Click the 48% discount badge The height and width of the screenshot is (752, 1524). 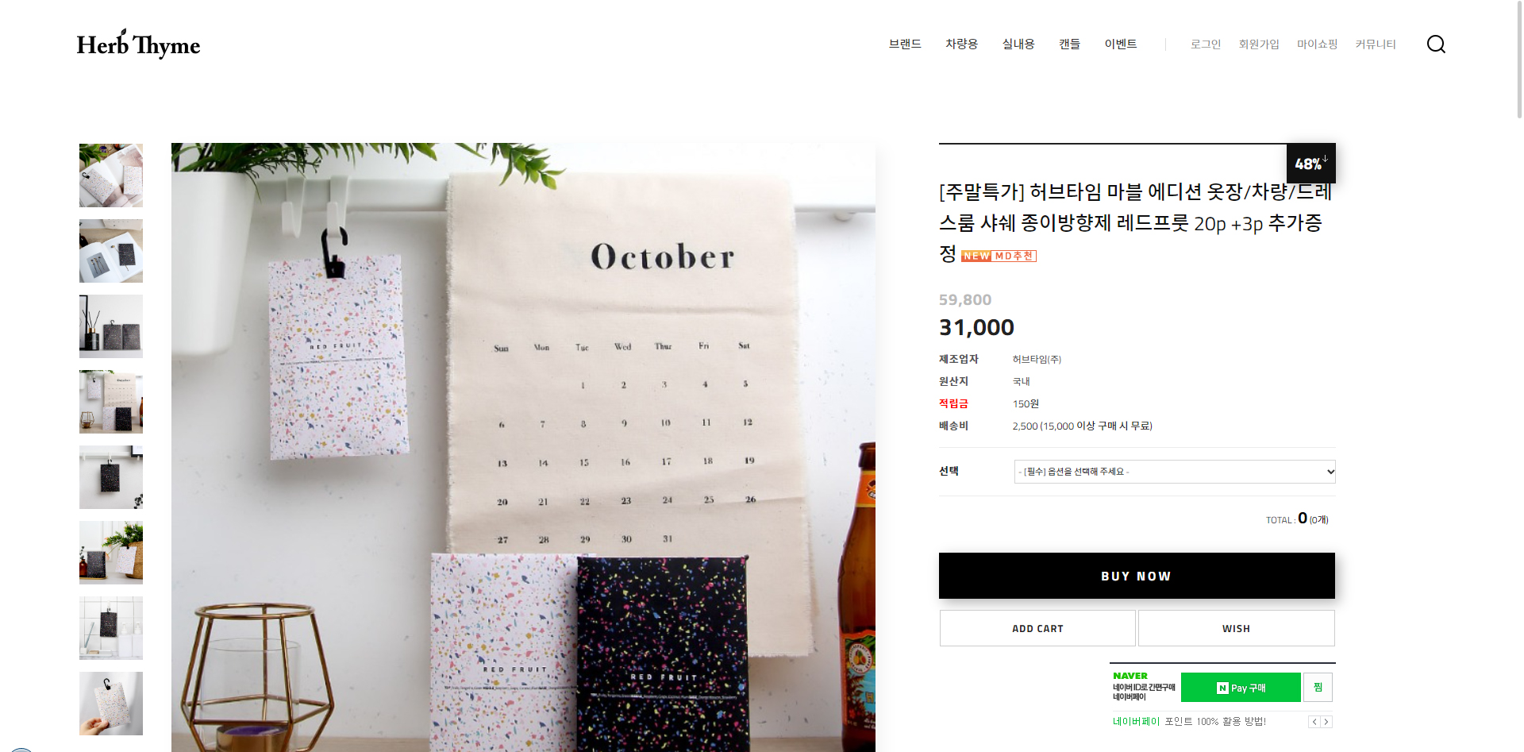tap(1310, 163)
